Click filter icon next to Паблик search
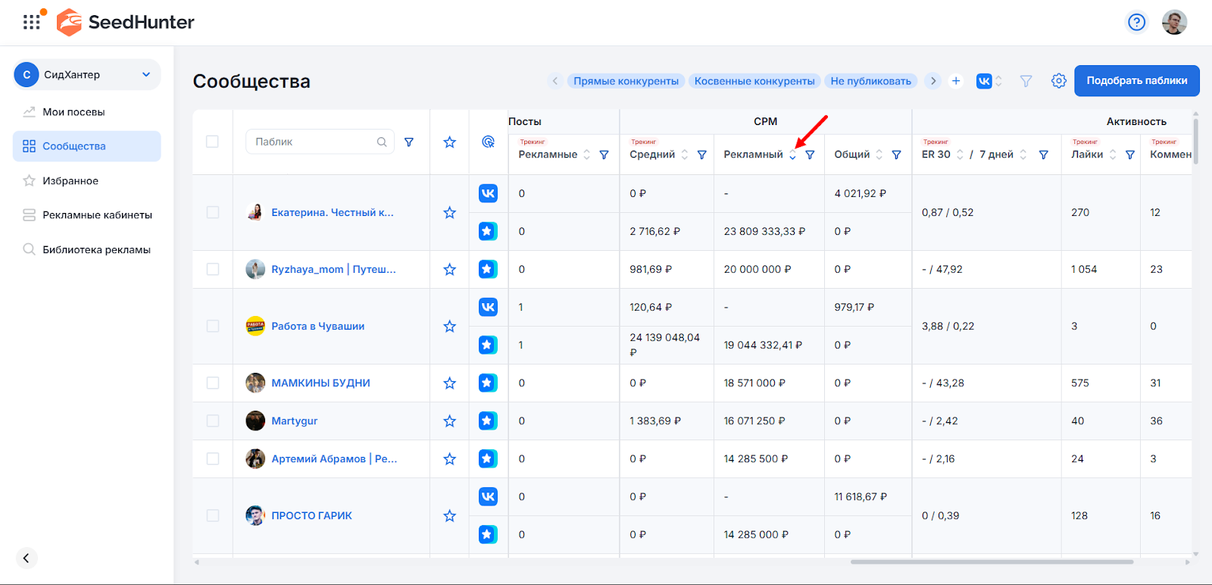This screenshot has height=585, width=1212. click(409, 142)
